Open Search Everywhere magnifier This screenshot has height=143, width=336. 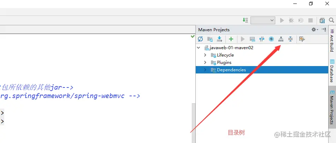point(331,20)
